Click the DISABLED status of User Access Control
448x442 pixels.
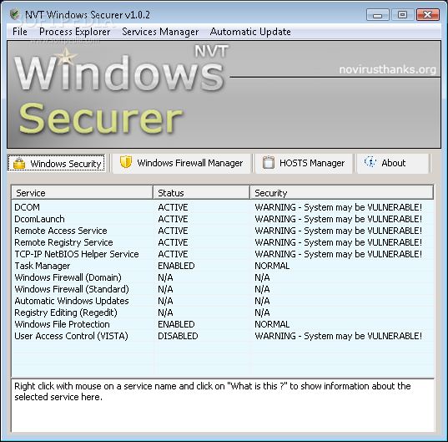pos(178,336)
